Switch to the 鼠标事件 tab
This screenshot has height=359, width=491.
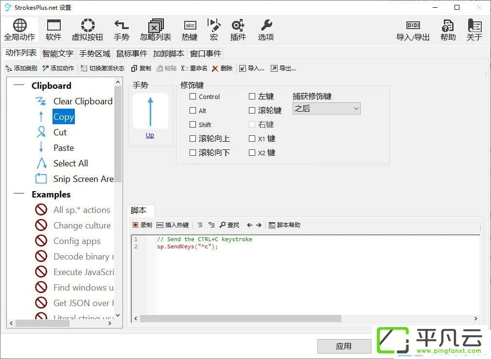click(x=132, y=53)
